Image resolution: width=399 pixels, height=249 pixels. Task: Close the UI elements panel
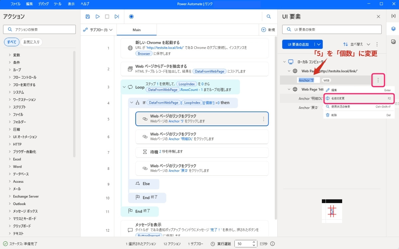[378, 17]
